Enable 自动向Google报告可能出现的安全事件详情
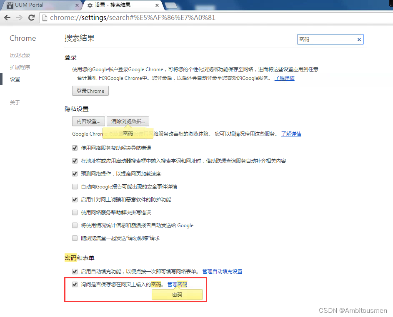393x317 pixels. pyautogui.click(x=75, y=187)
